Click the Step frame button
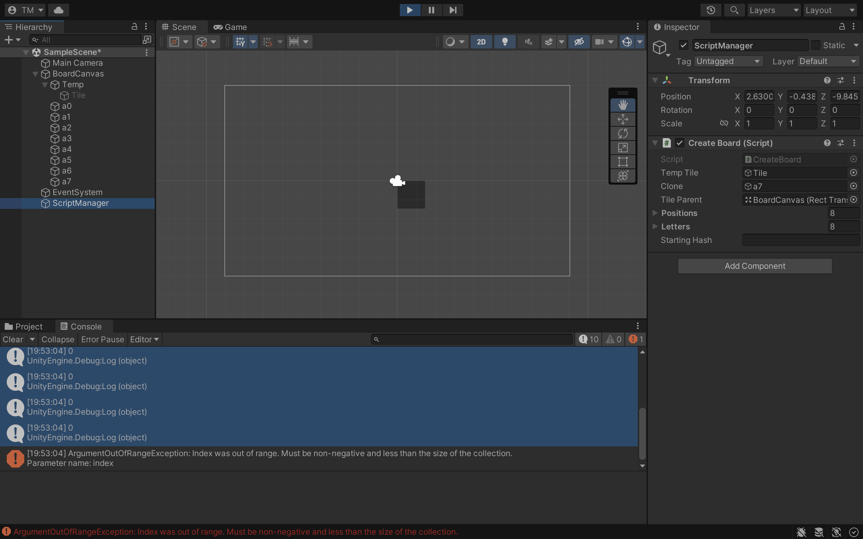 [x=452, y=10]
